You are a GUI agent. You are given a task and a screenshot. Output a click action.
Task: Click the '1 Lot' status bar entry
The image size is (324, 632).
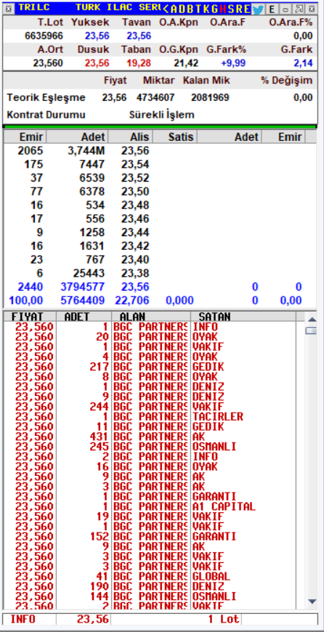224,619
